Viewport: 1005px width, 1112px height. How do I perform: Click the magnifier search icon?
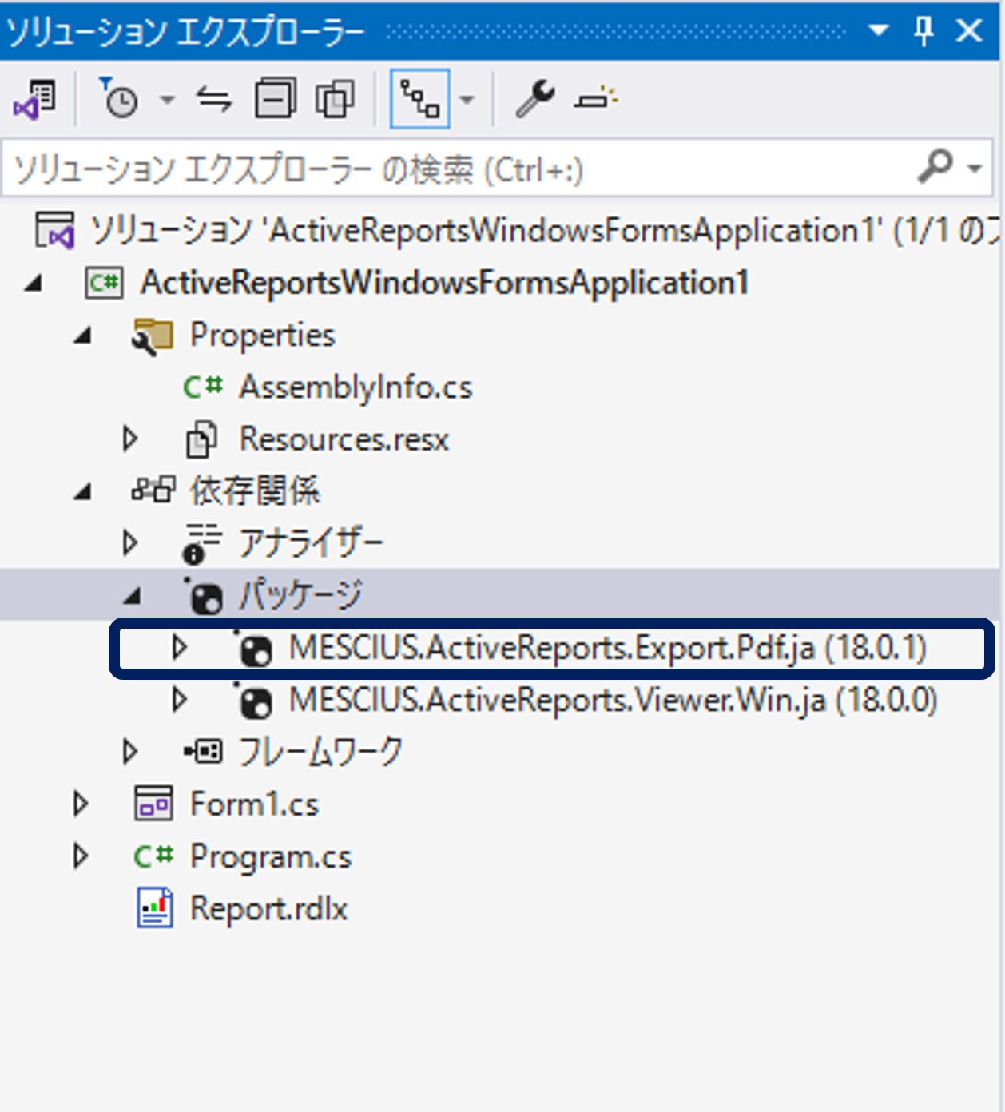pos(935,167)
